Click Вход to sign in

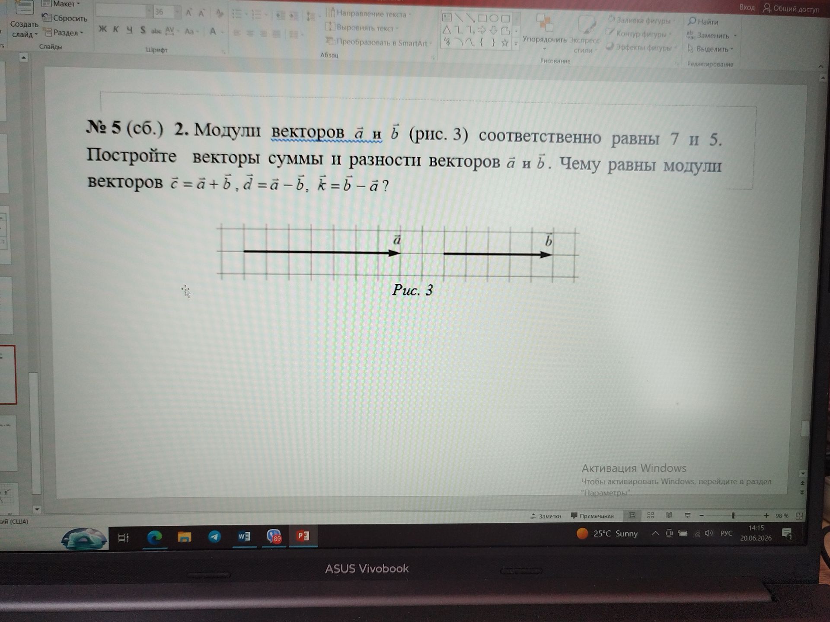point(747,7)
